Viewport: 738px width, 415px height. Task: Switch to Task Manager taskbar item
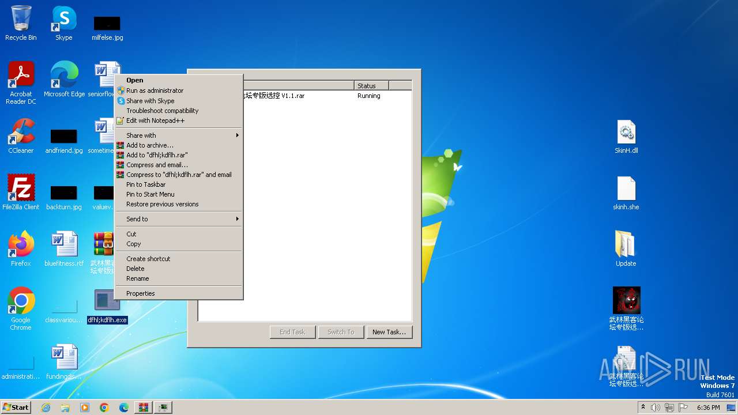(x=163, y=408)
